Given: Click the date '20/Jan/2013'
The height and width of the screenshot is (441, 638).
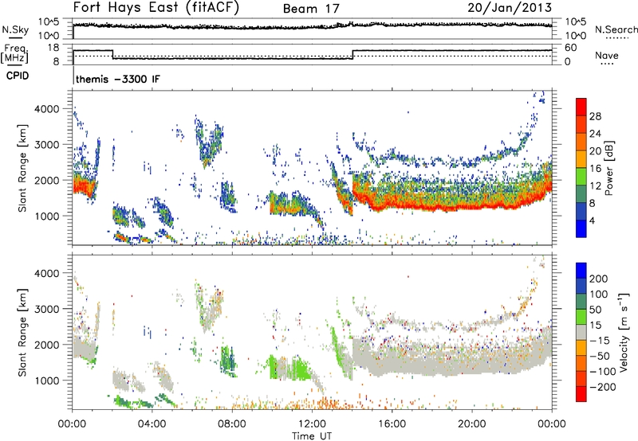Looking at the screenshot, I should [x=510, y=7].
